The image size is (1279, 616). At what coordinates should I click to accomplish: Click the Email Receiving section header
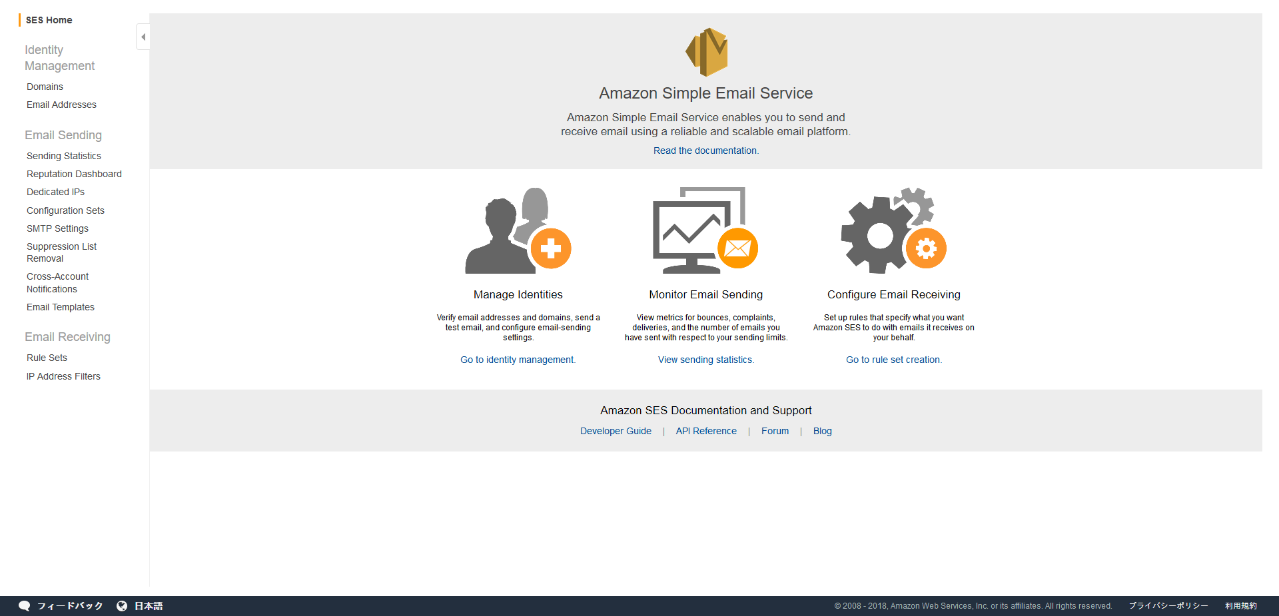point(67,337)
